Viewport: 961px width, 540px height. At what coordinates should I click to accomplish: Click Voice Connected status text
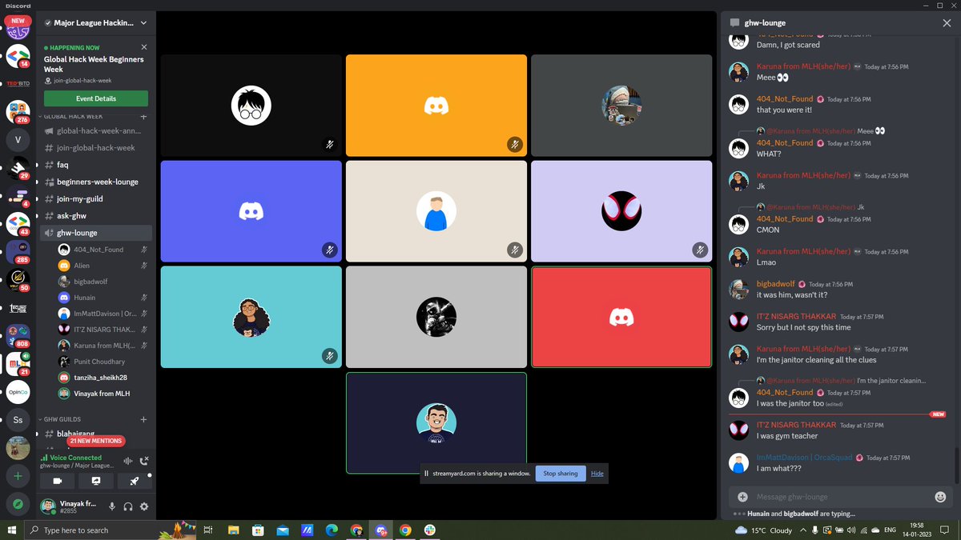pyautogui.click(x=75, y=458)
